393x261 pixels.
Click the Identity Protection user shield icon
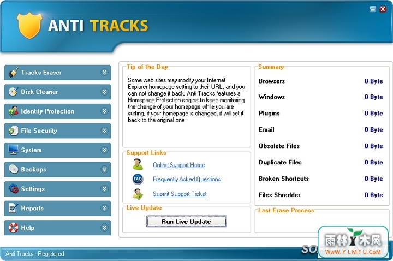(x=13, y=111)
